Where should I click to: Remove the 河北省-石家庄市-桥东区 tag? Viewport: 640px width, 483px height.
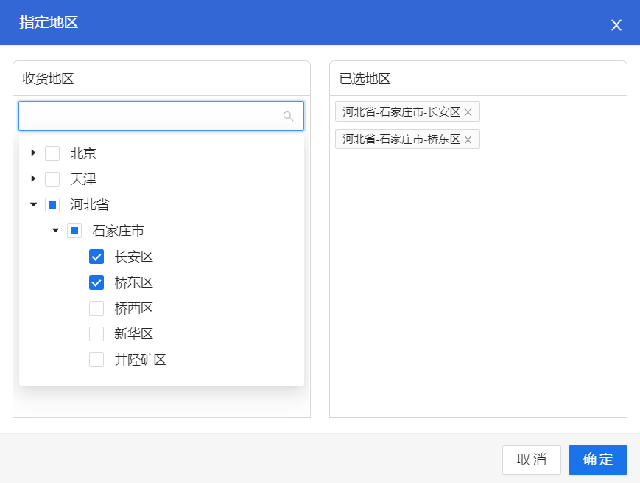coord(468,139)
